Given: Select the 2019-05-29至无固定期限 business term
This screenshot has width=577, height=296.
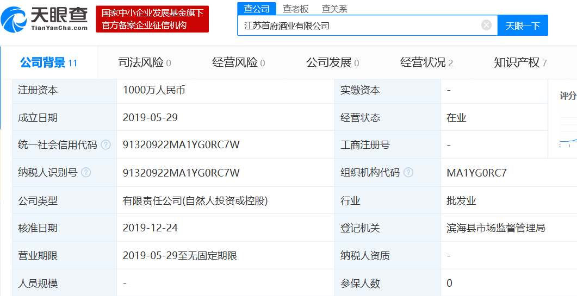Looking at the screenshot, I should coord(179,256).
